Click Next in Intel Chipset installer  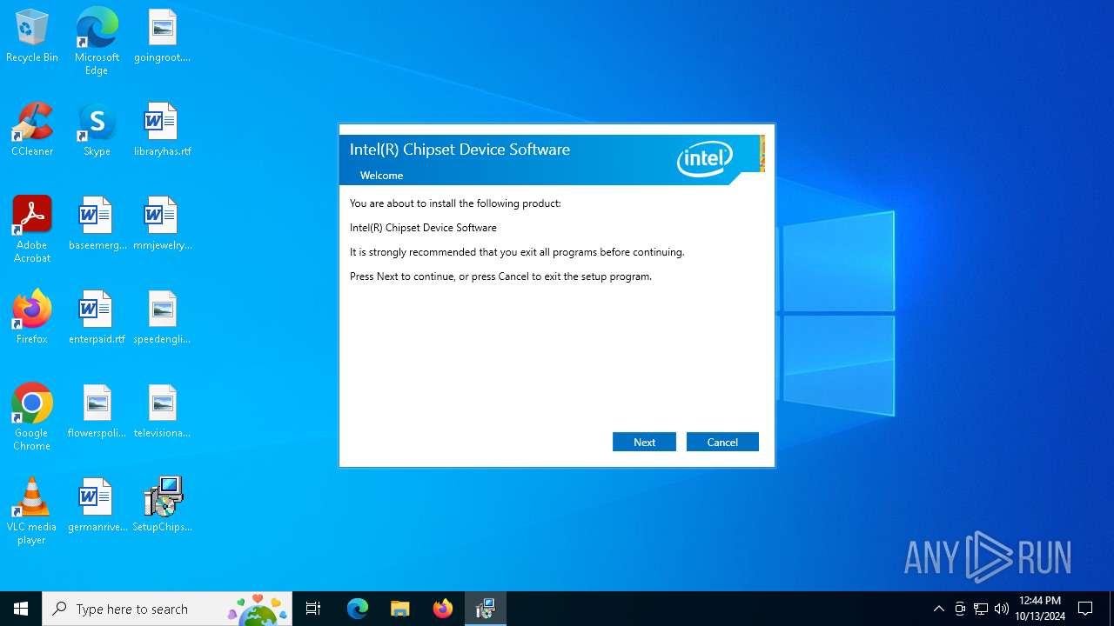click(x=644, y=442)
